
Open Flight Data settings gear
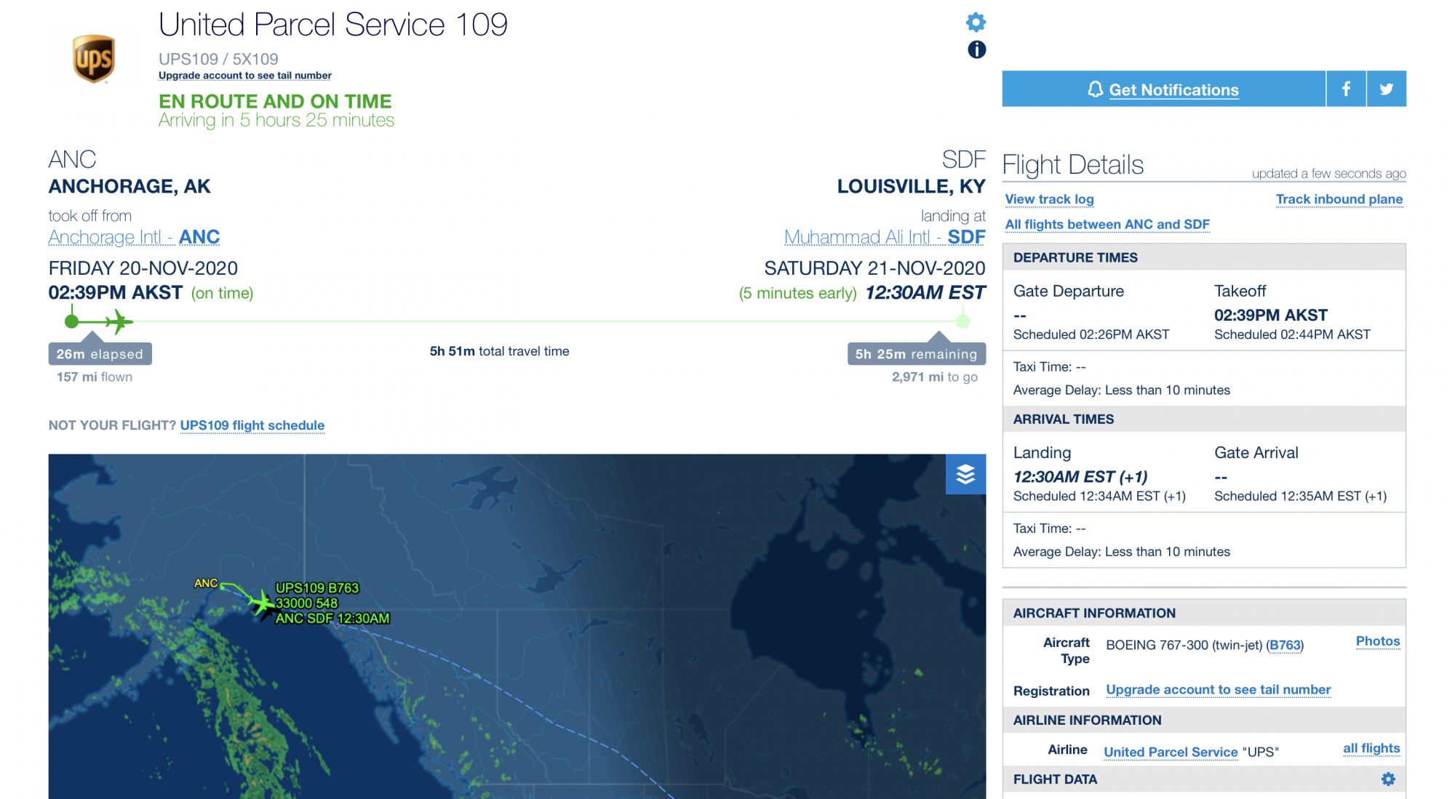(1388, 779)
